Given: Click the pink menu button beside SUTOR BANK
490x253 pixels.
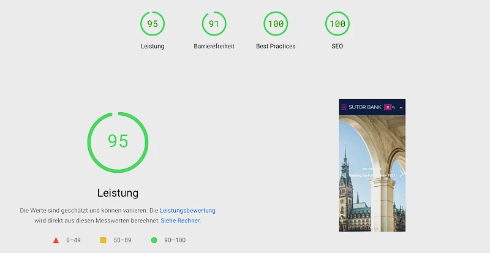Looking at the screenshot, I should point(388,107).
